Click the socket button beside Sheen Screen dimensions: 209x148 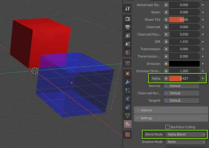pyautogui.click(x=166, y=12)
